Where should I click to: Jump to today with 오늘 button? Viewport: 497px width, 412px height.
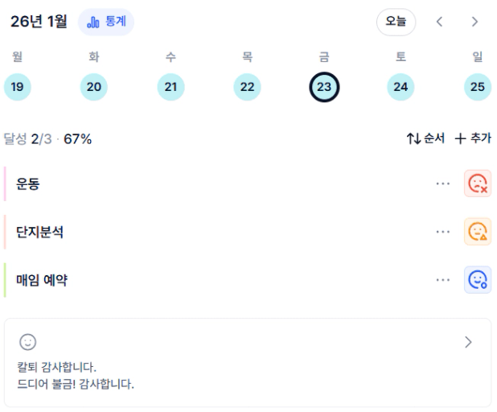pos(396,22)
